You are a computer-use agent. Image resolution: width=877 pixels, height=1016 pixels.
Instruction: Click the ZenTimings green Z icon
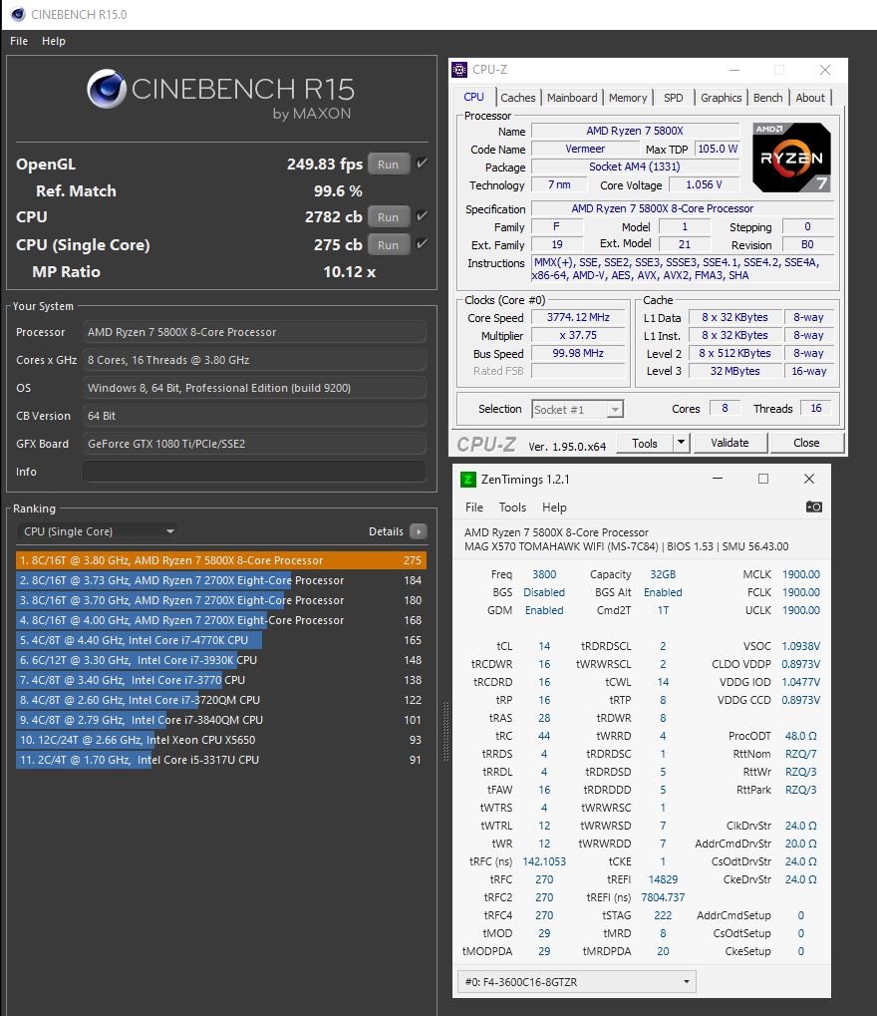click(x=467, y=480)
